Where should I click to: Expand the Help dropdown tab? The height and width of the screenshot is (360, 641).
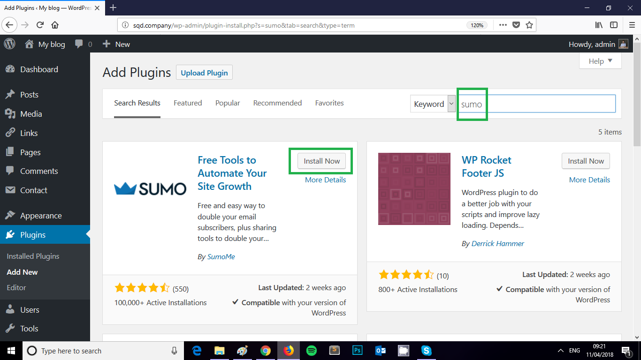tap(600, 61)
